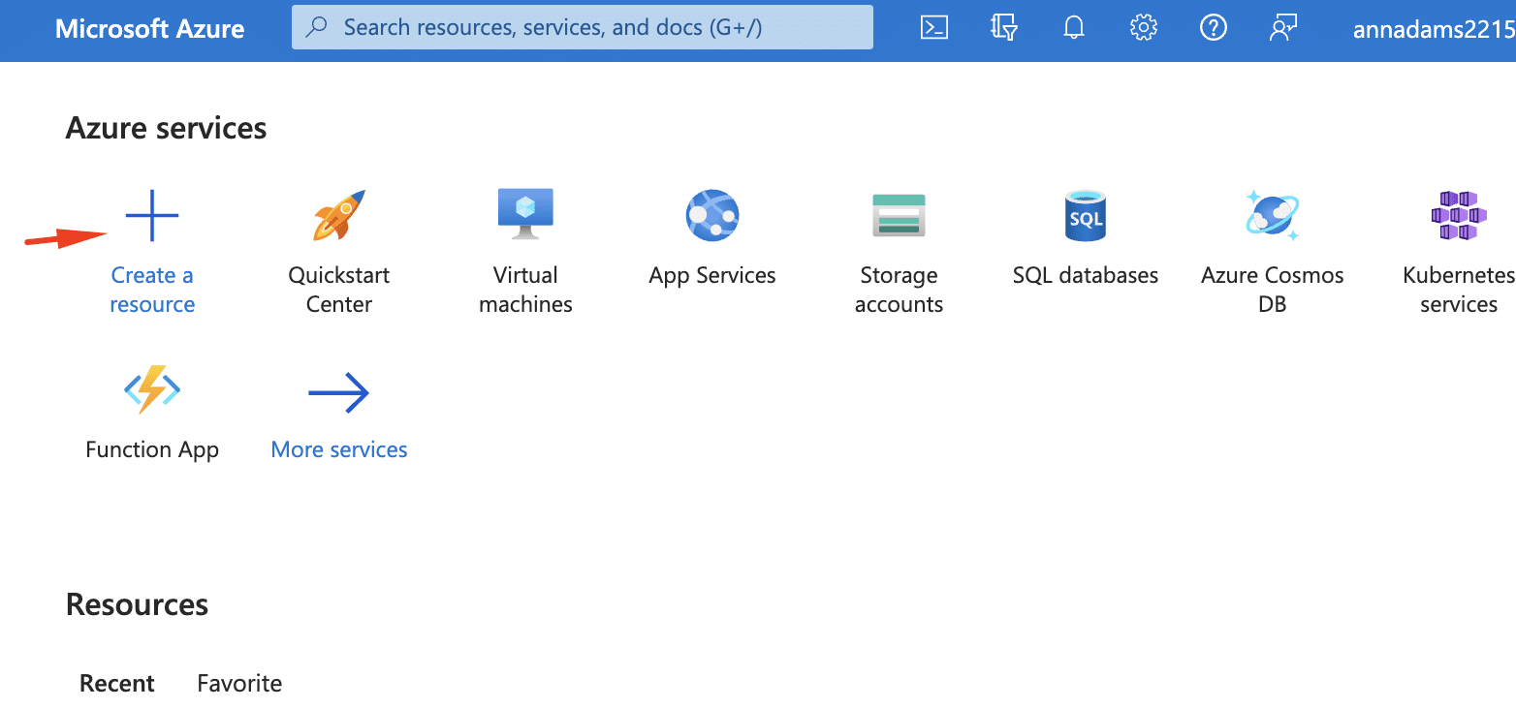Open the More services link text

339,449
